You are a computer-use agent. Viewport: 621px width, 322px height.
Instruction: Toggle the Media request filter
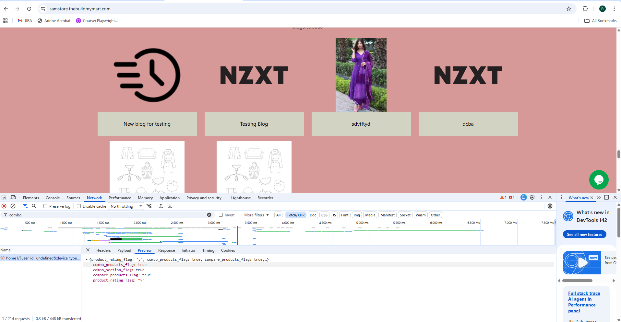coord(370,215)
